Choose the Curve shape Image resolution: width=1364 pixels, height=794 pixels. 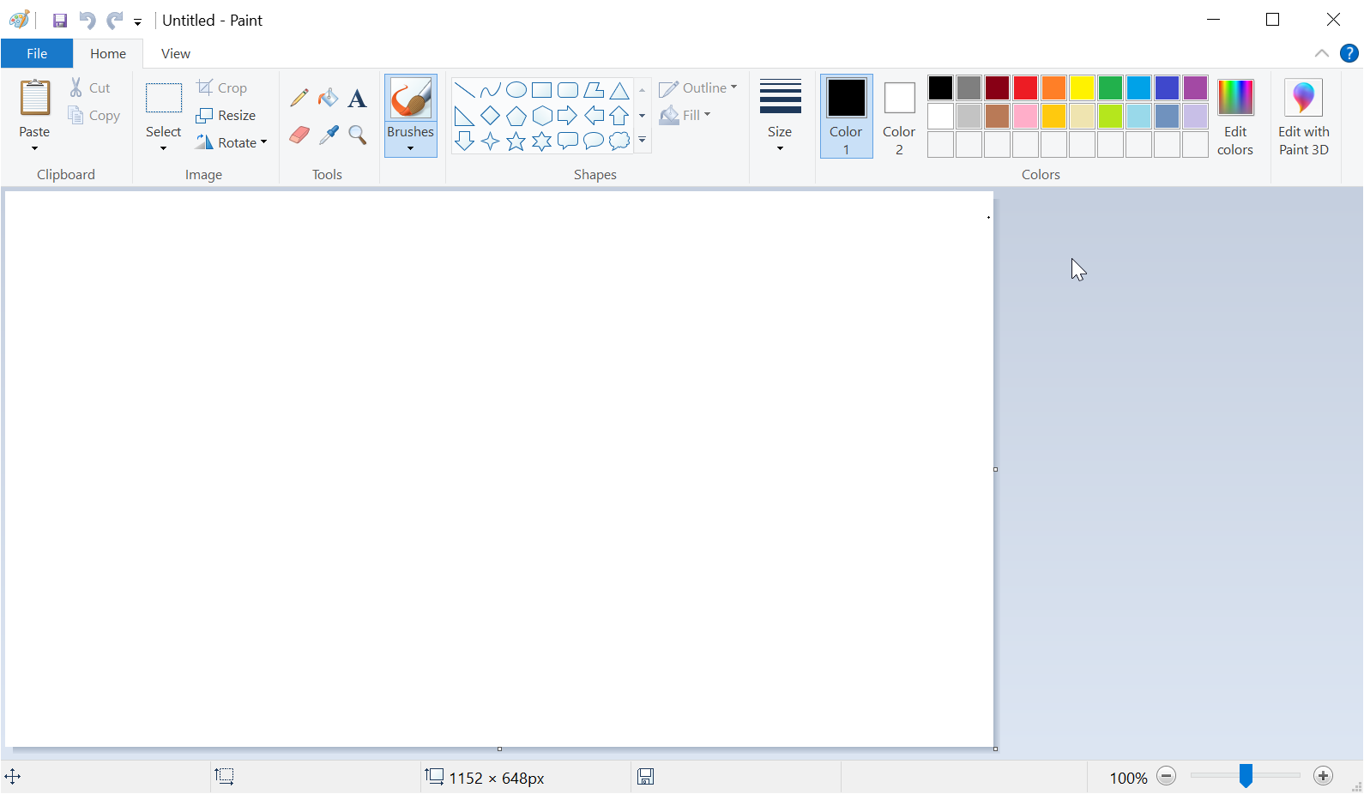tap(491, 90)
